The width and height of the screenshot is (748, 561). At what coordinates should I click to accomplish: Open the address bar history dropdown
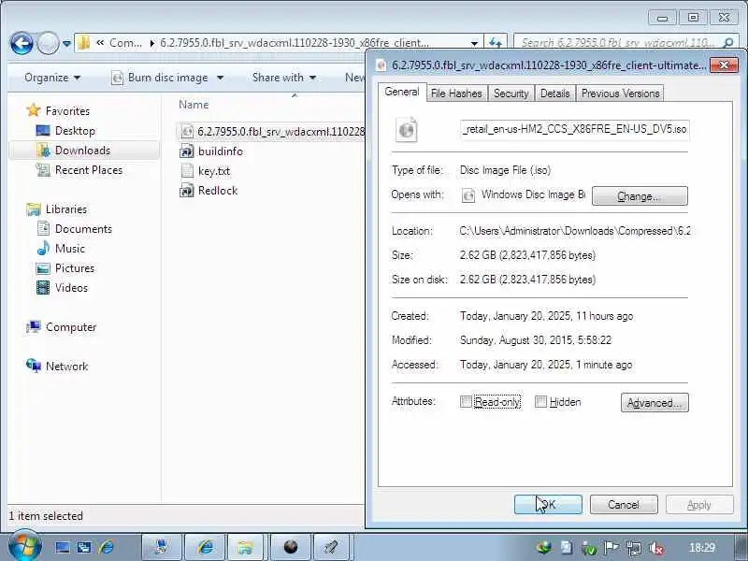click(474, 43)
